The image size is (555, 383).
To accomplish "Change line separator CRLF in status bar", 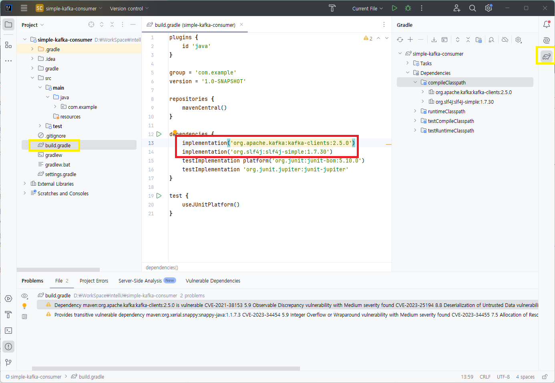I will pyautogui.click(x=485, y=377).
